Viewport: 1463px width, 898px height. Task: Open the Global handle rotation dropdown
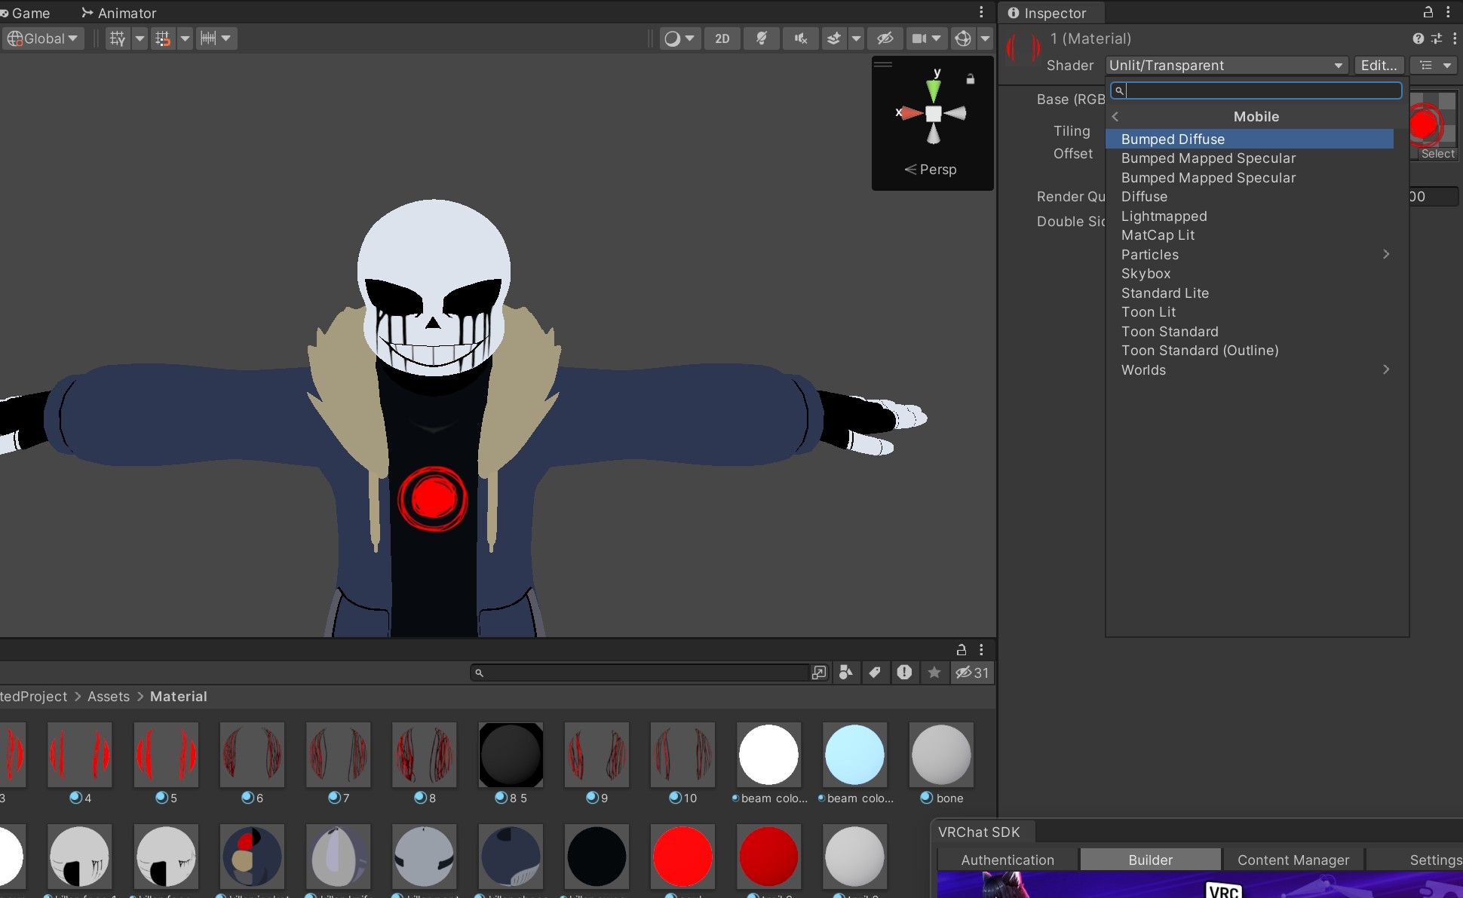43,38
